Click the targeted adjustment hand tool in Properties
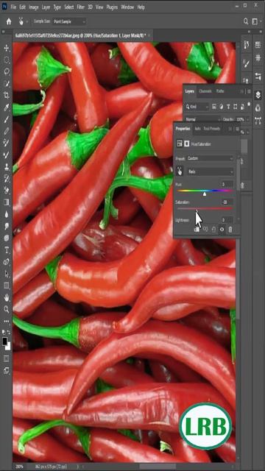This screenshot has height=471, width=265. point(180,171)
